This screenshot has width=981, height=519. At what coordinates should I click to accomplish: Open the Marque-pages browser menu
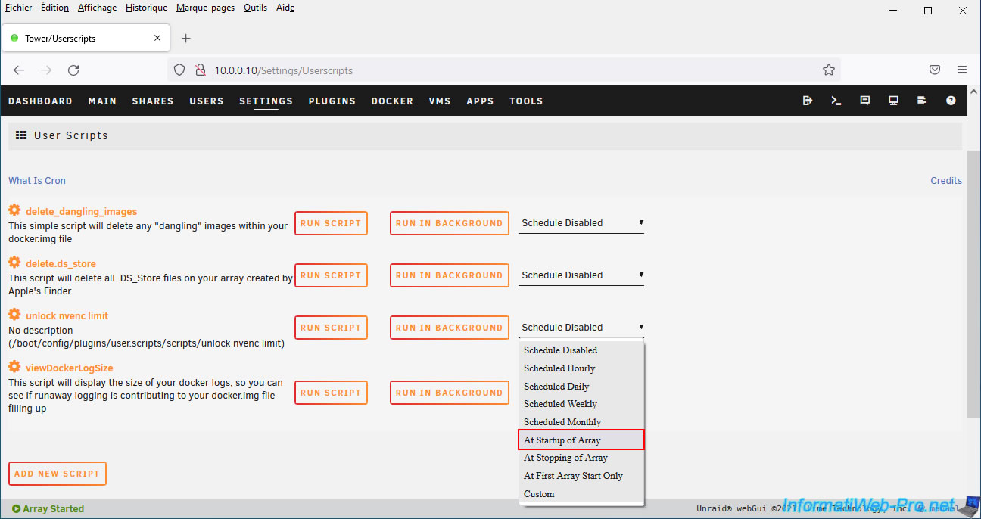tap(205, 8)
